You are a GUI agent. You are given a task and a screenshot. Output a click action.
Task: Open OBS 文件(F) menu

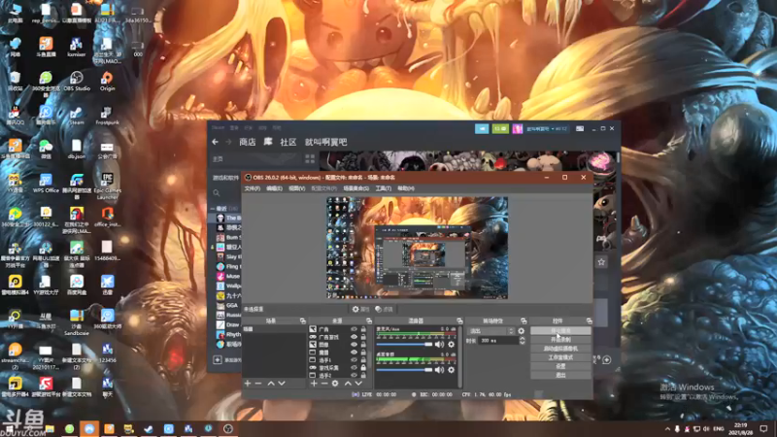(253, 188)
